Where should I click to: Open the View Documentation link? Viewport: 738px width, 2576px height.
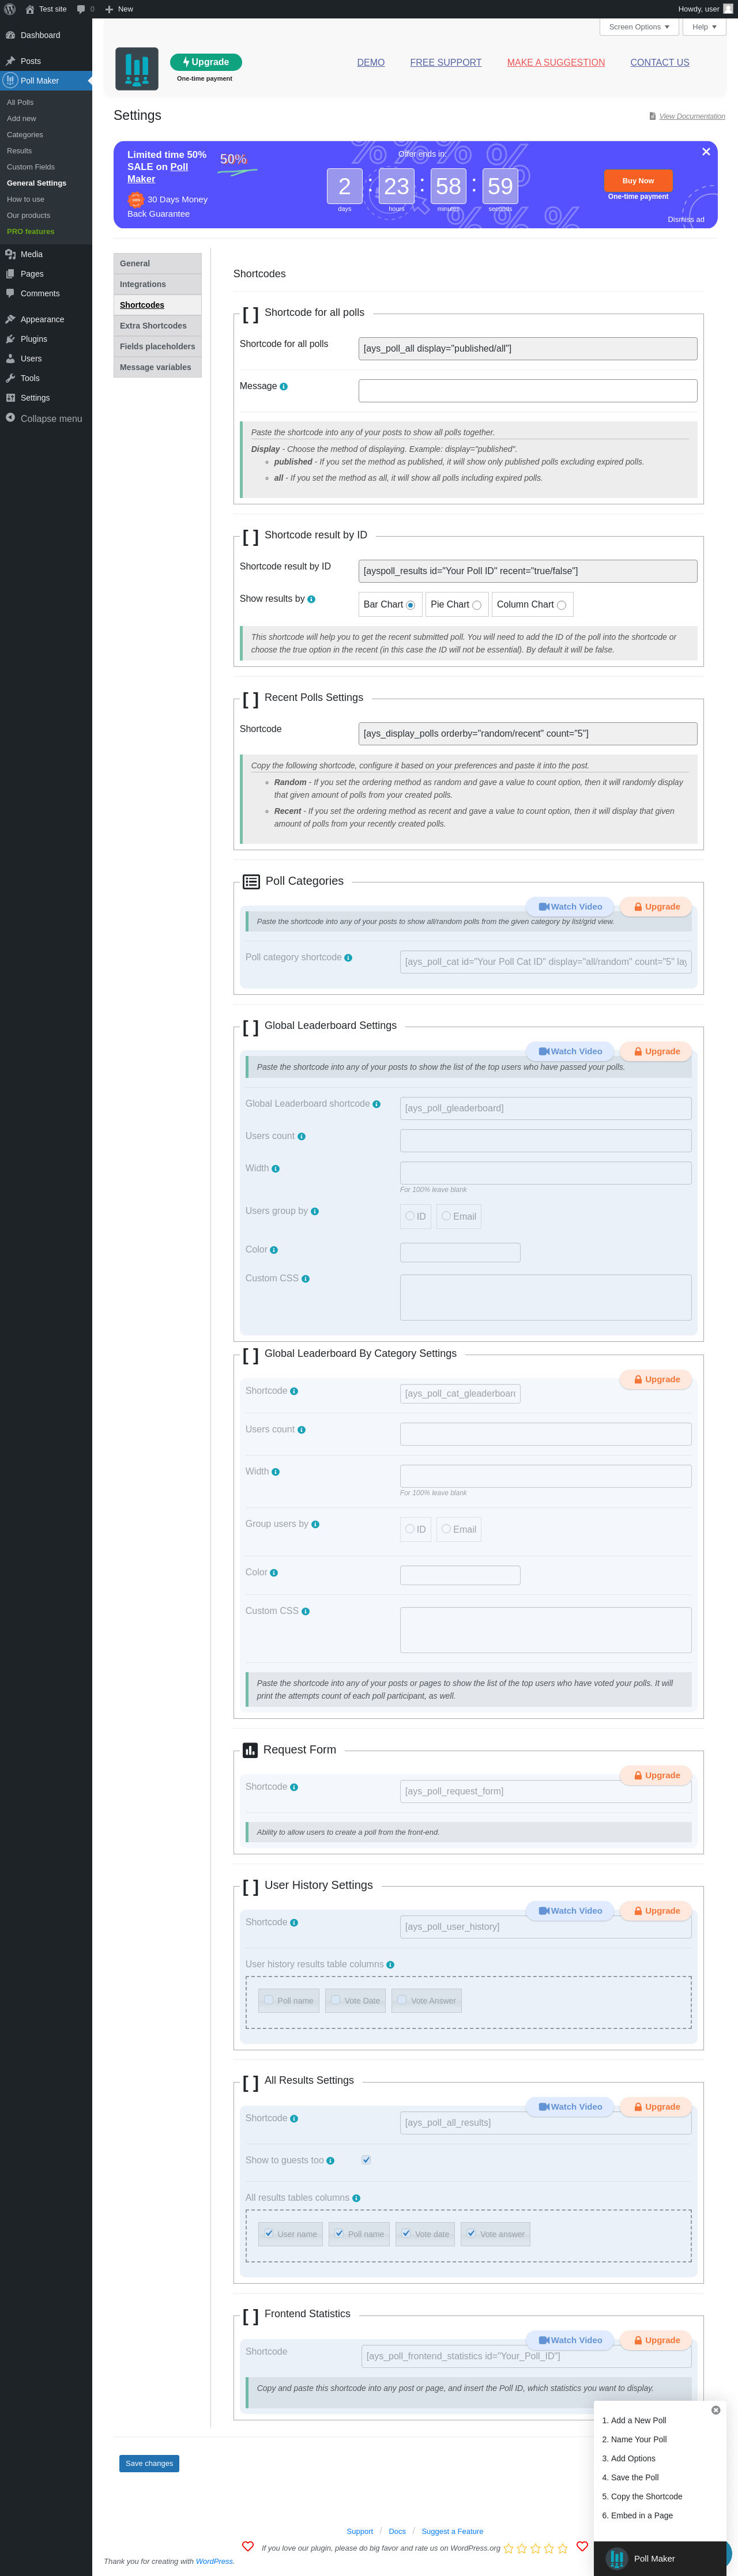coord(692,116)
